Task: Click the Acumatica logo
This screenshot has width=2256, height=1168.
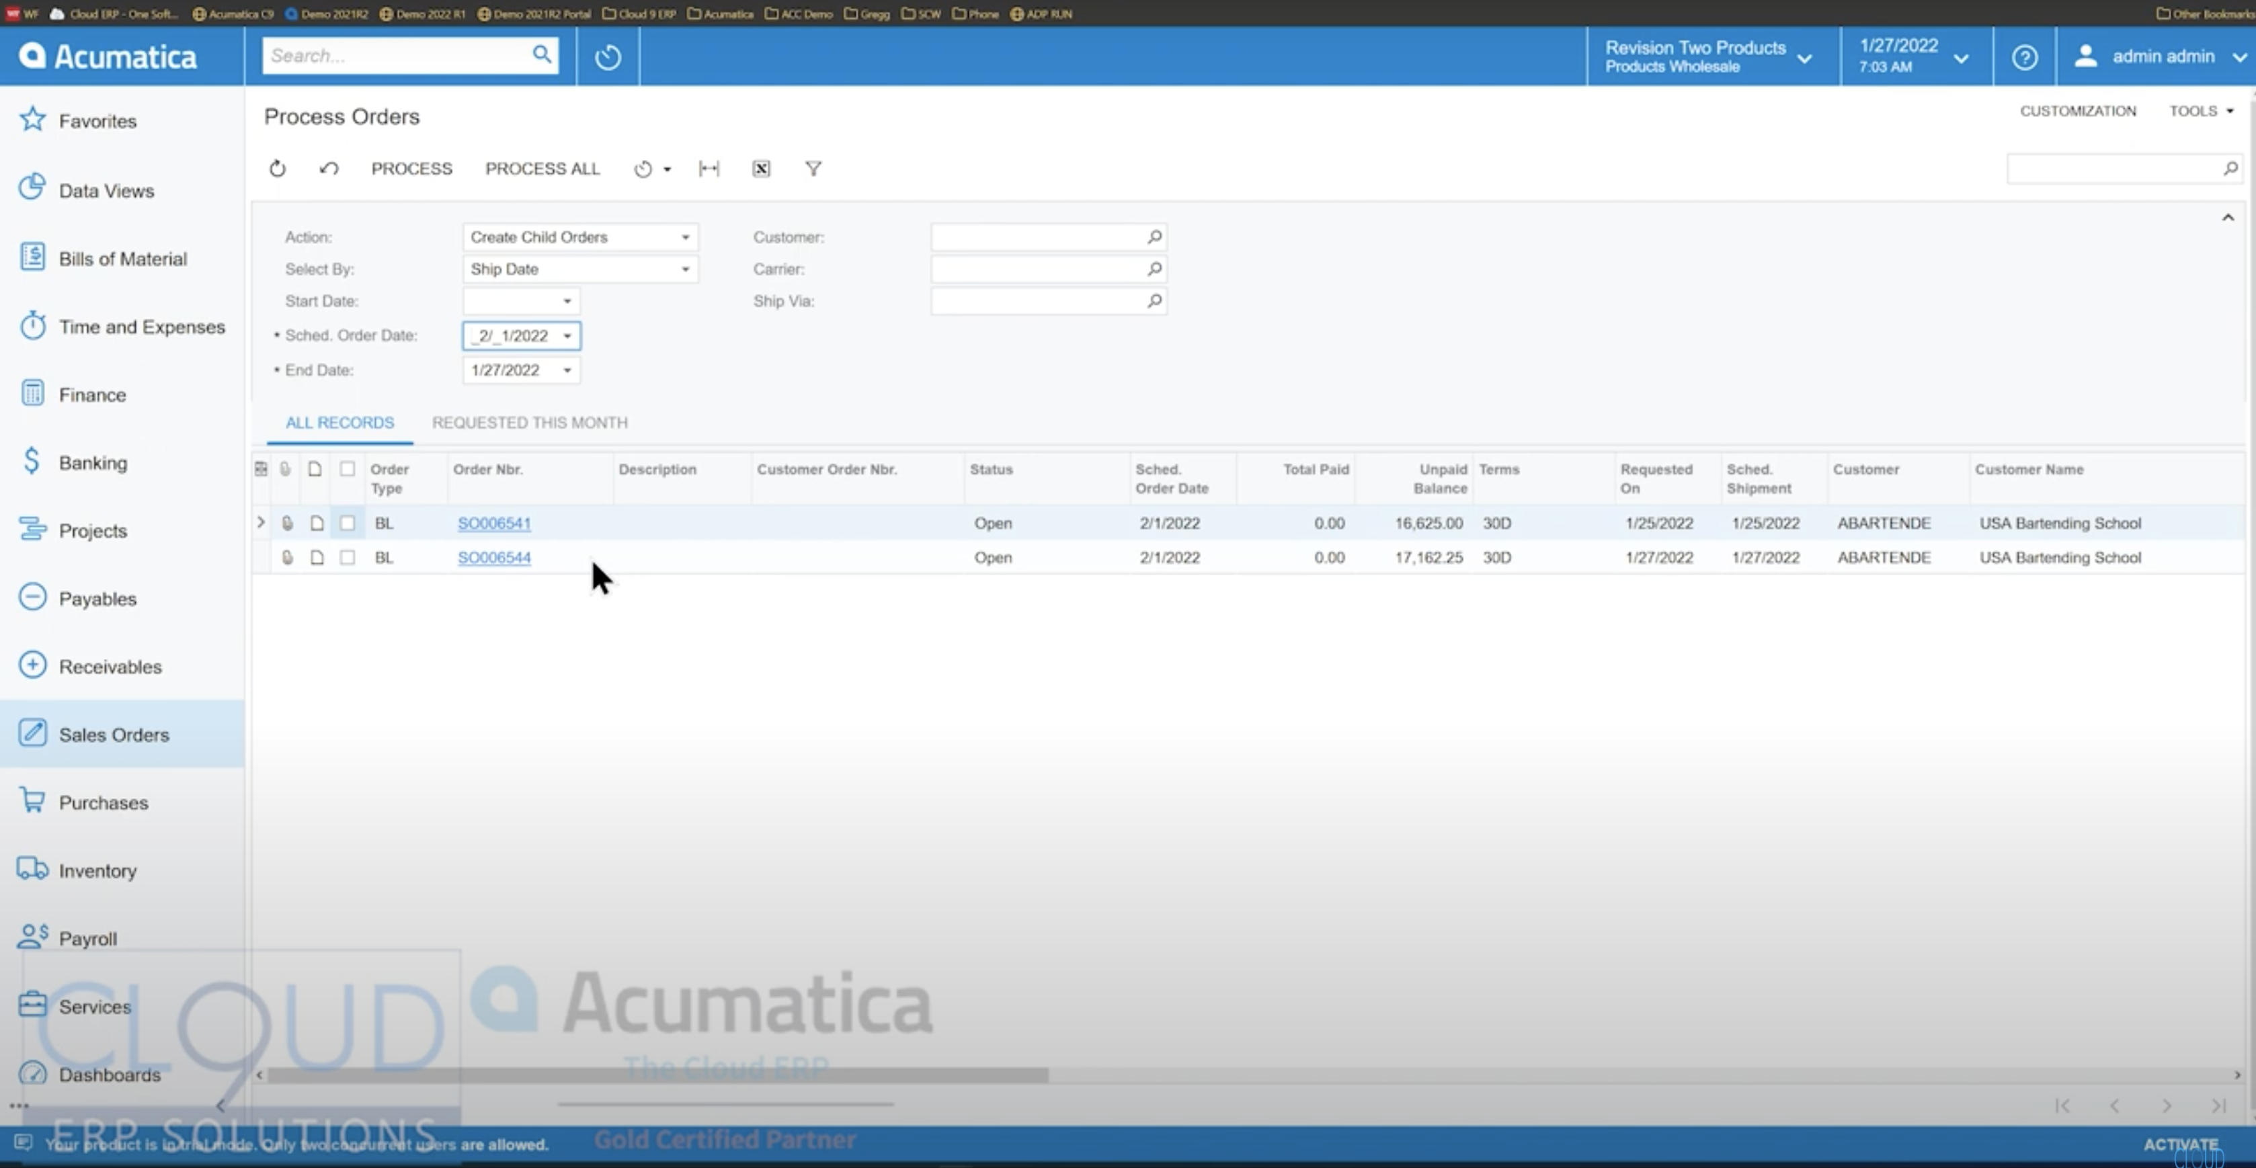Action: coord(109,56)
